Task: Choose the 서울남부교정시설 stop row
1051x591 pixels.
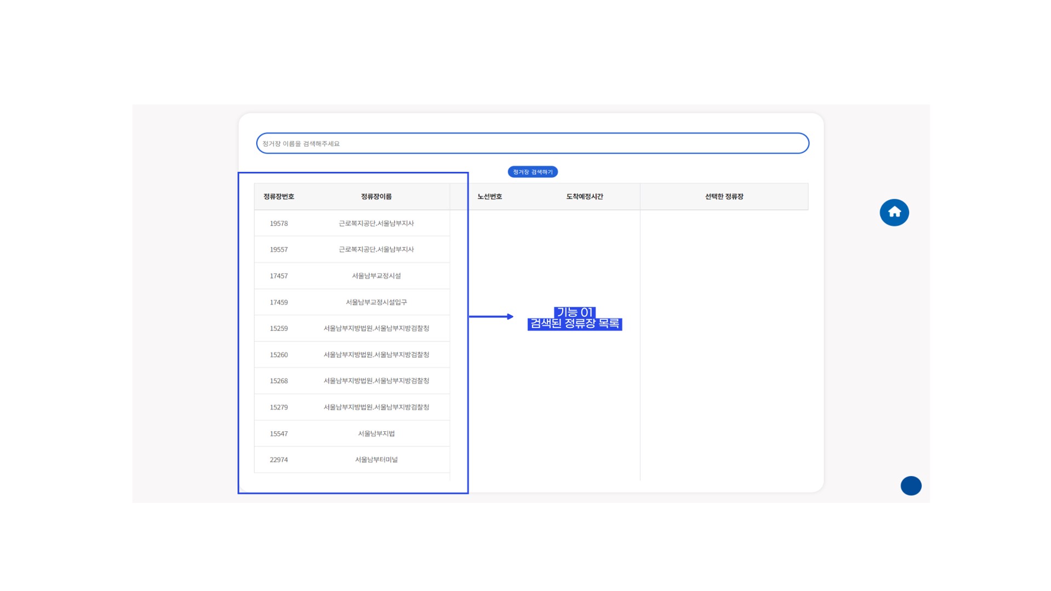Action: 376,276
